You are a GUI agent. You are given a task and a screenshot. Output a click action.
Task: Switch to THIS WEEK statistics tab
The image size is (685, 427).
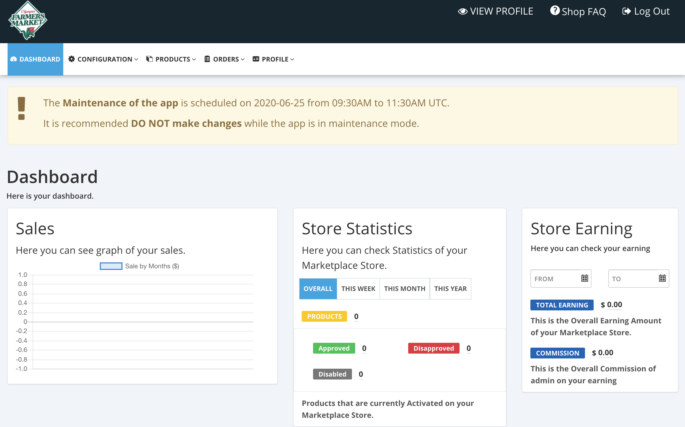(358, 289)
